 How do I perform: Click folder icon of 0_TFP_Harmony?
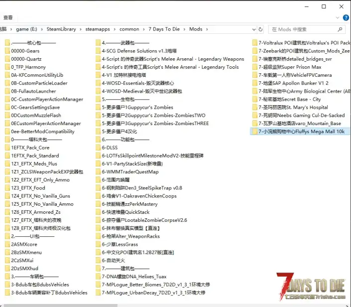tap(7, 67)
